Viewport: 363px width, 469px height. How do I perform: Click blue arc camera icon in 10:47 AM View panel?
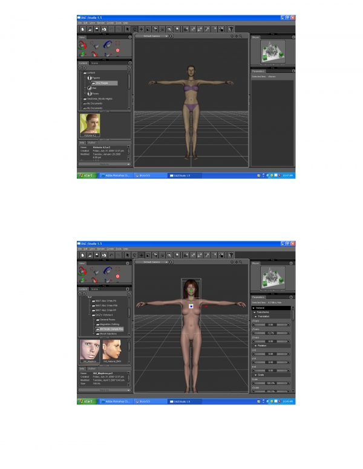point(108,45)
